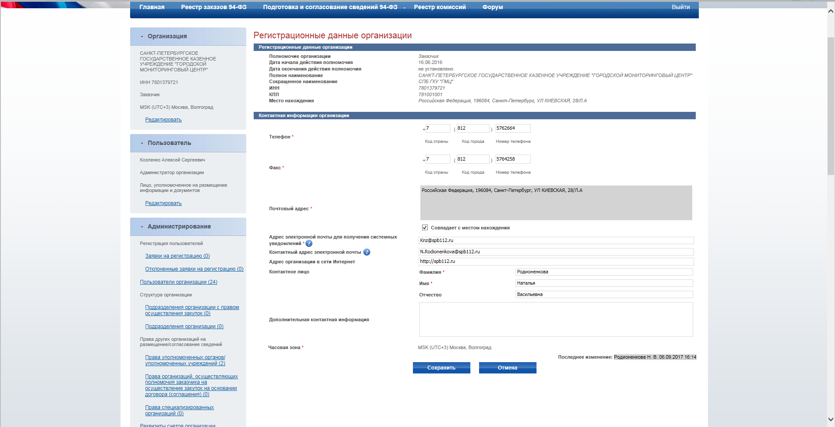
Task: Open the Форум menu item
Action: tap(493, 7)
